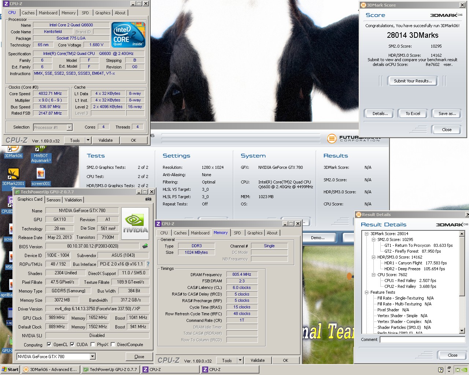Click the Intel Core 2 Quad logo in CPU-Z

point(129,35)
